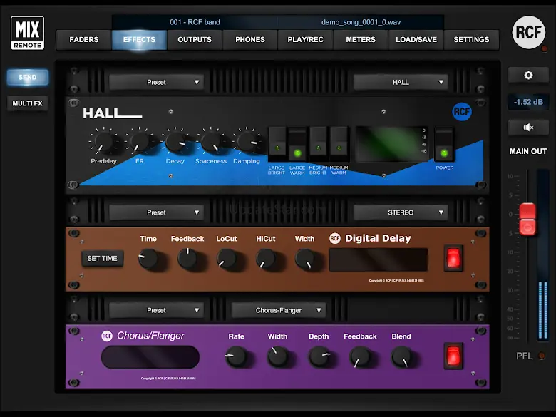Click the Predelay knob on Hall reverb
556x417 pixels.
pyautogui.click(x=104, y=142)
